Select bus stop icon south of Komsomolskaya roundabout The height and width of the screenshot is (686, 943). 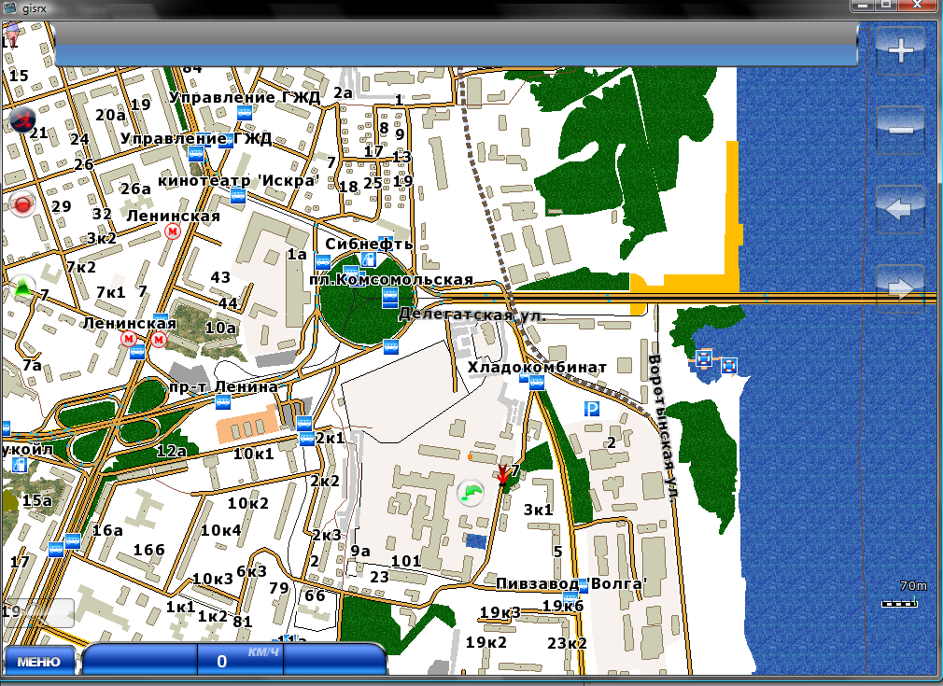[x=391, y=346]
